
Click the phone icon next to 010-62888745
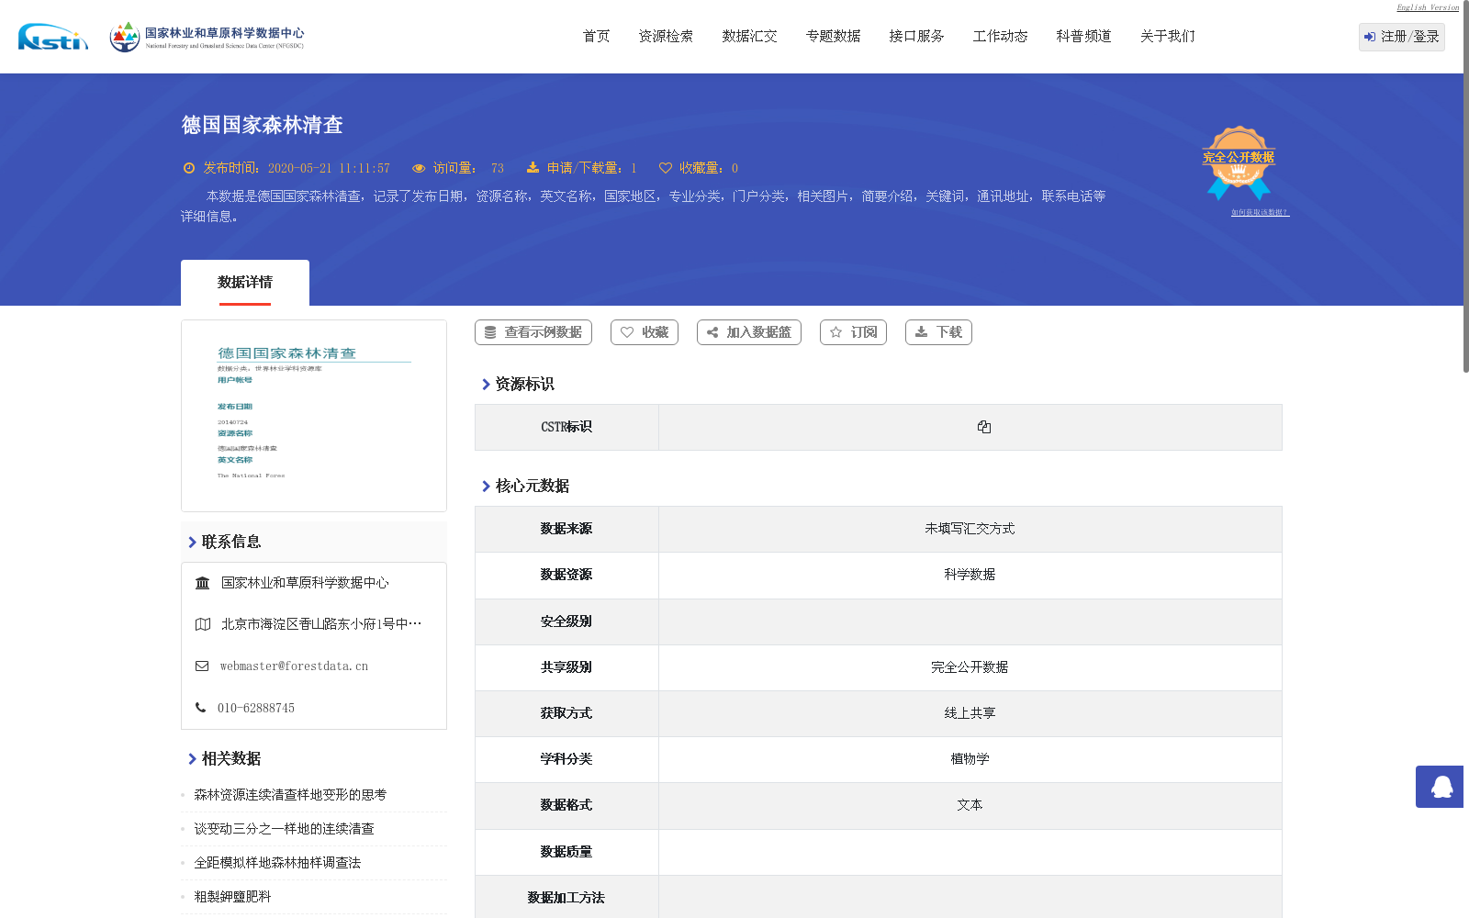201,708
